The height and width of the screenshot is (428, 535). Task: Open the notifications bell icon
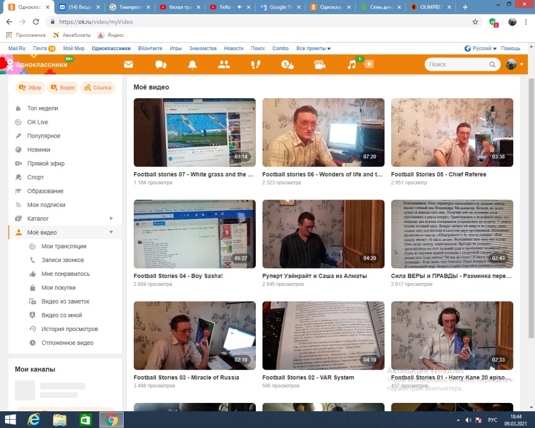click(192, 65)
